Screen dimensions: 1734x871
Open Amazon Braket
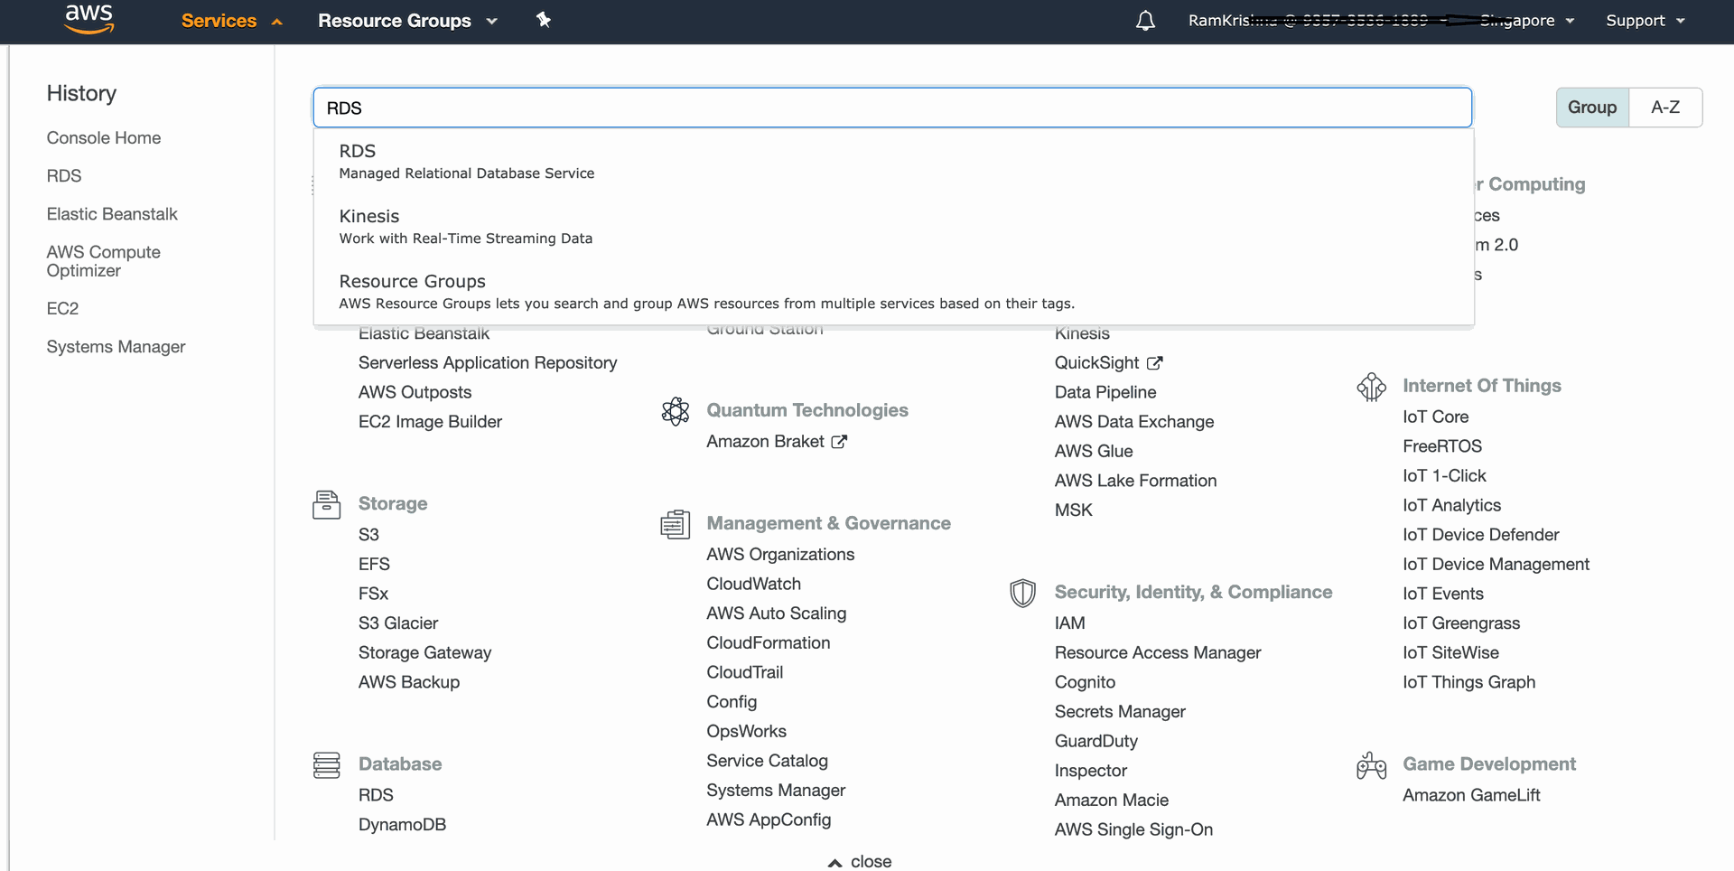pyautogui.click(x=765, y=442)
